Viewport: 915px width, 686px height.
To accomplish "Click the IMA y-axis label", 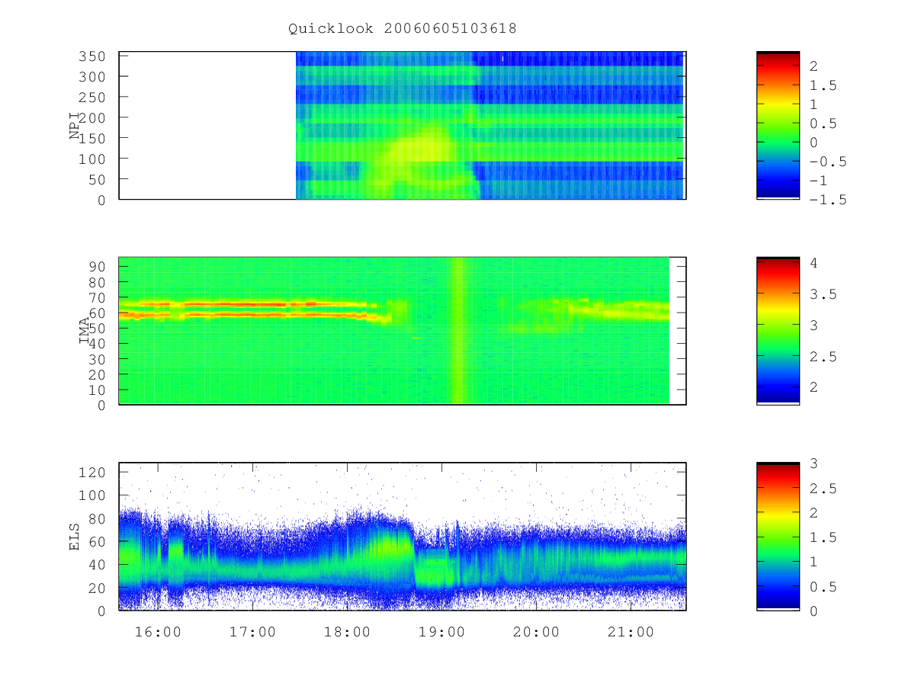I will 84,331.
